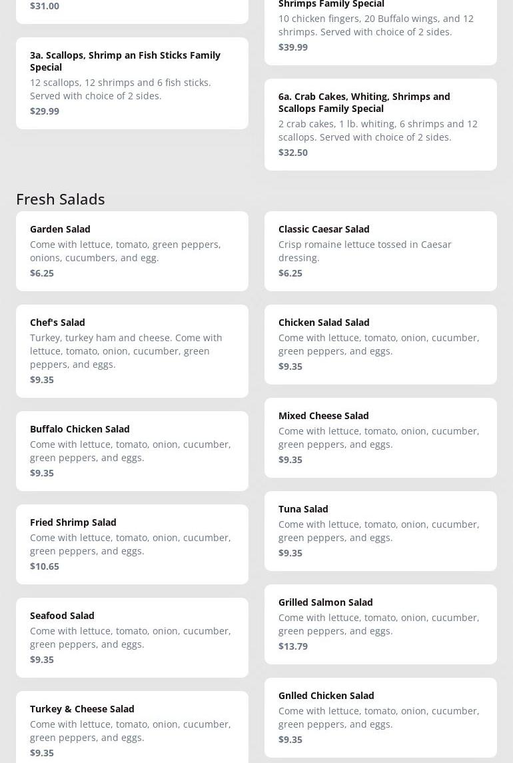The height and width of the screenshot is (763, 513).
Task: Open the Buffalo Chicken Salad item
Action: [x=132, y=450]
